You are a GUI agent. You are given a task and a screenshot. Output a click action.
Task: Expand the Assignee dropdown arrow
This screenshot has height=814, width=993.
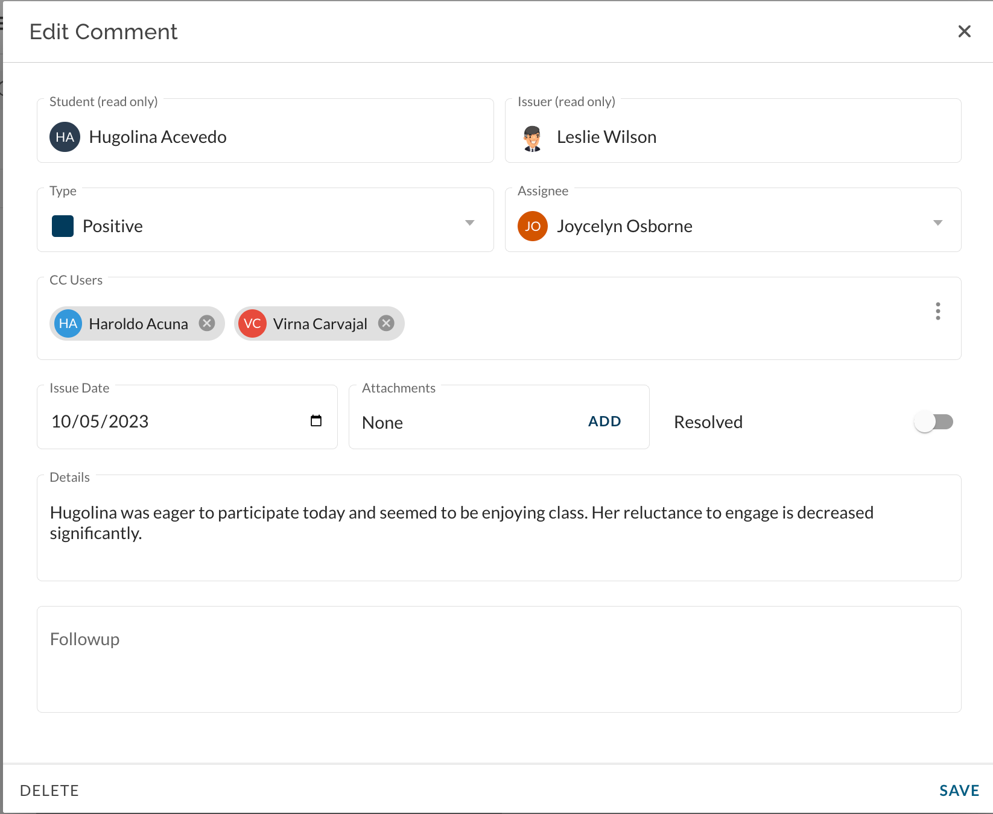[937, 223]
